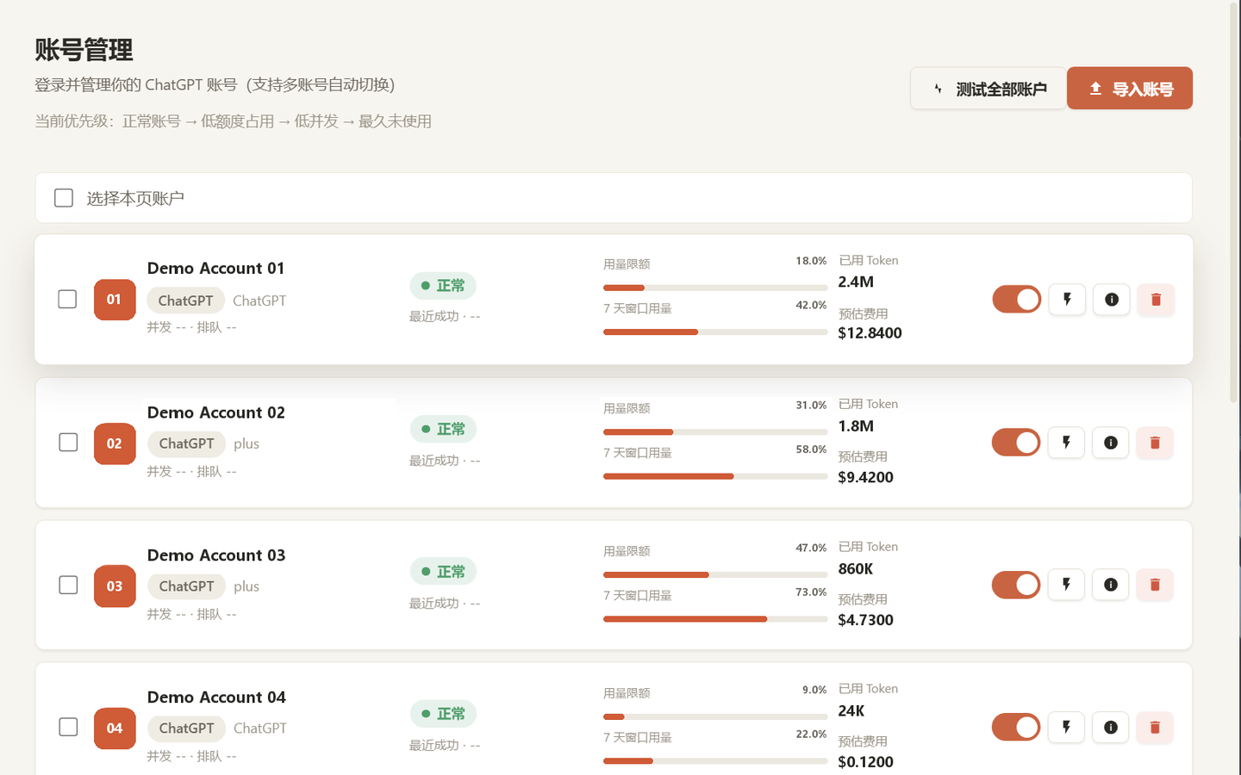
Task: Open info icon for Demo Account 03
Action: pos(1111,585)
